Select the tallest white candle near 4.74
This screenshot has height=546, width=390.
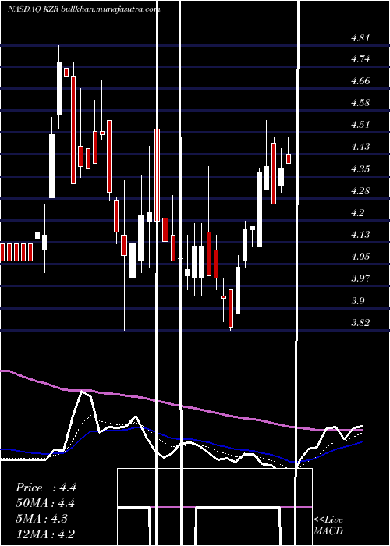pos(59,88)
